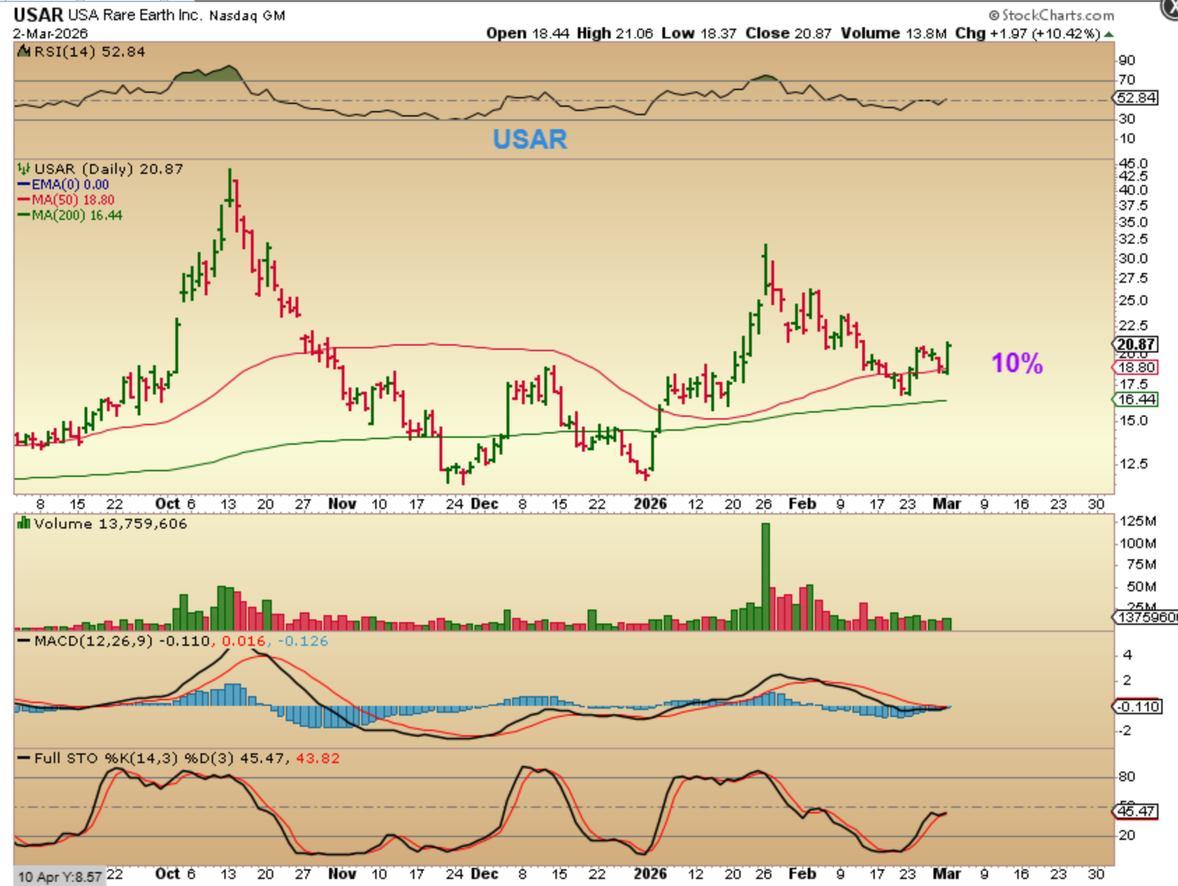Click '2026' on the price chart date axis
The image size is (1178, 886).
tap(650, 504)
